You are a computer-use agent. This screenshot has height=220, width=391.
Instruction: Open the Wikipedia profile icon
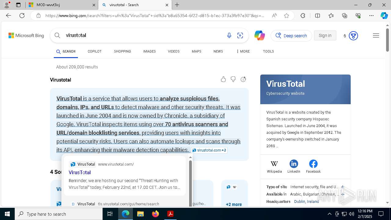pos(274,164)
